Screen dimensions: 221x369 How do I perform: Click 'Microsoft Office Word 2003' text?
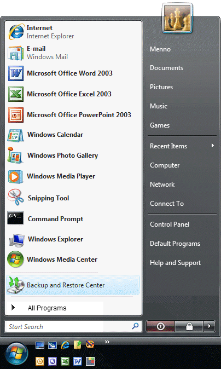(x=70, y=73)
